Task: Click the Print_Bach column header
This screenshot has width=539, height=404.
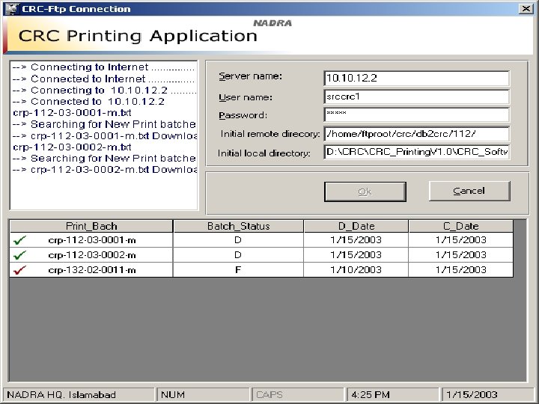Action: 91,226
